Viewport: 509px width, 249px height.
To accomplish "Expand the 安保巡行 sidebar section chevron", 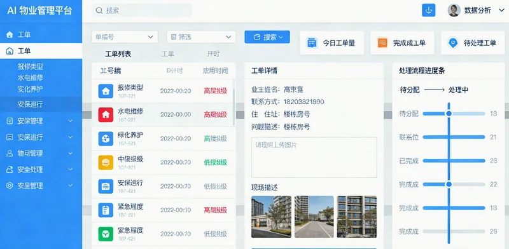I will click(x=71, y=137).
